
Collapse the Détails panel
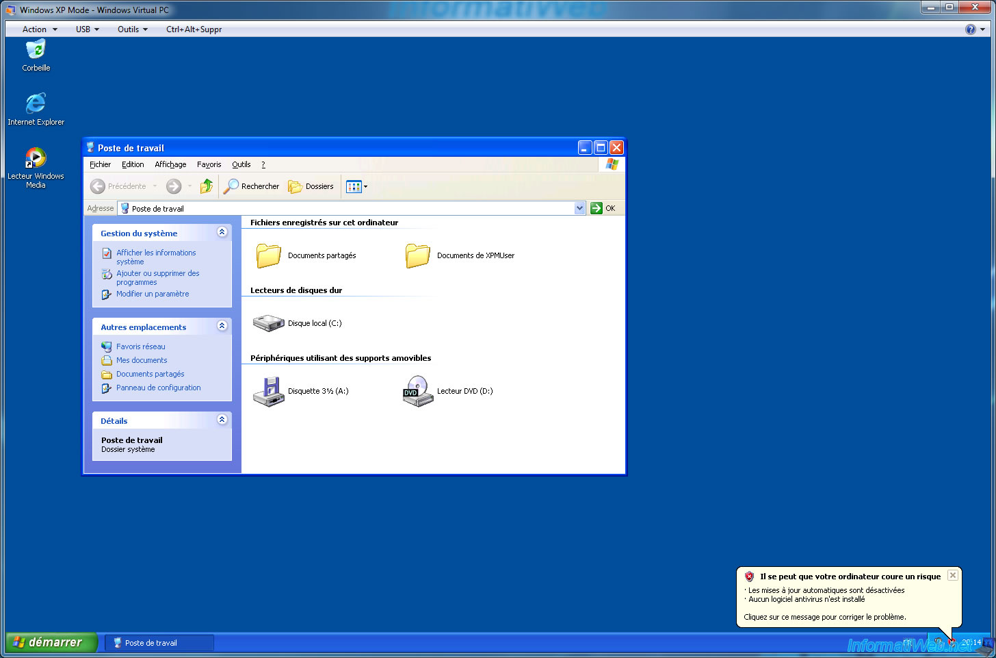tap(222, 420)
